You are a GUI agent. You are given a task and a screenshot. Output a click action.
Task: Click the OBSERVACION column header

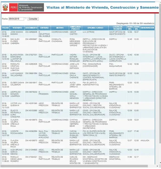coord(147,28)
